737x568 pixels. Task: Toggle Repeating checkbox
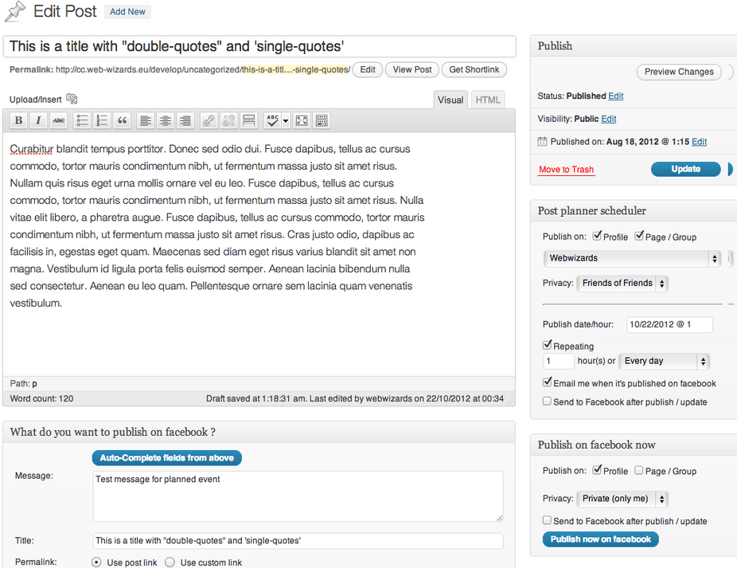click(x=547, y=345)
